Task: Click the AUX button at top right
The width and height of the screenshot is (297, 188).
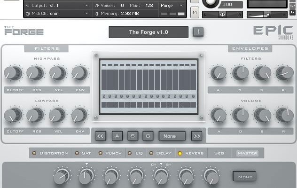Action: (x=292, y=5)
